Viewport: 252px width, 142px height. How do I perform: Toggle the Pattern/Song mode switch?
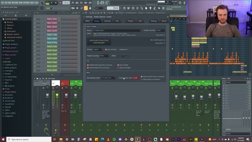point(47,3)
